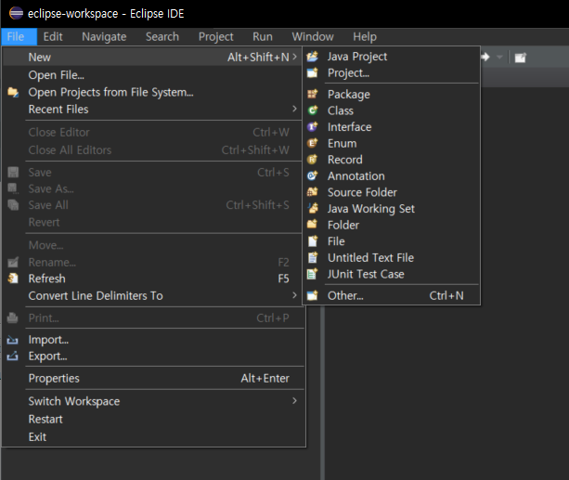Screen dimensions: 569x480
Task: Open the Navigate menu
Action: tap(104, 36)
